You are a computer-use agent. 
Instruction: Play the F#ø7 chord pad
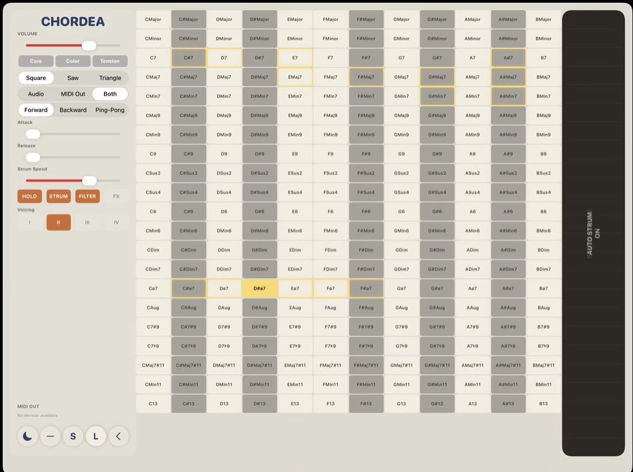click(366, 289)
